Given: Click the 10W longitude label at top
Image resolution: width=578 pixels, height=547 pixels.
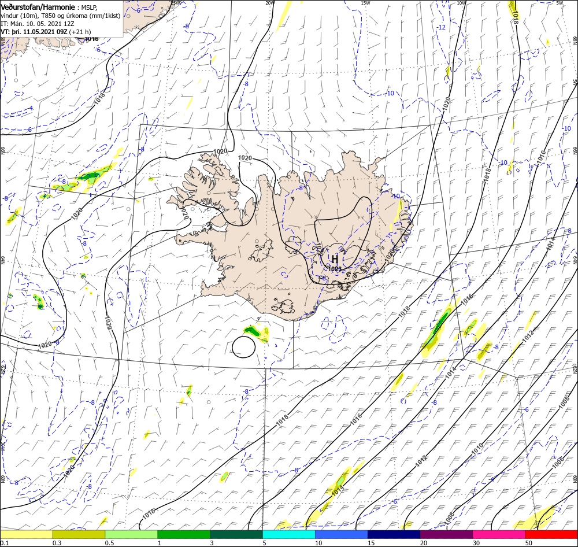Looking at the screenshot, I should tap(461, 3).
